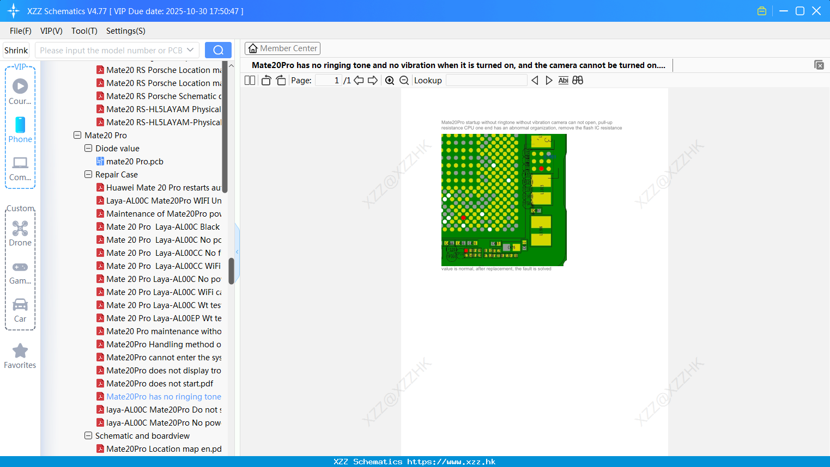Open the Tool(T) menu
The width and height of the screenshot is (830, 467).
coord(84,31)
